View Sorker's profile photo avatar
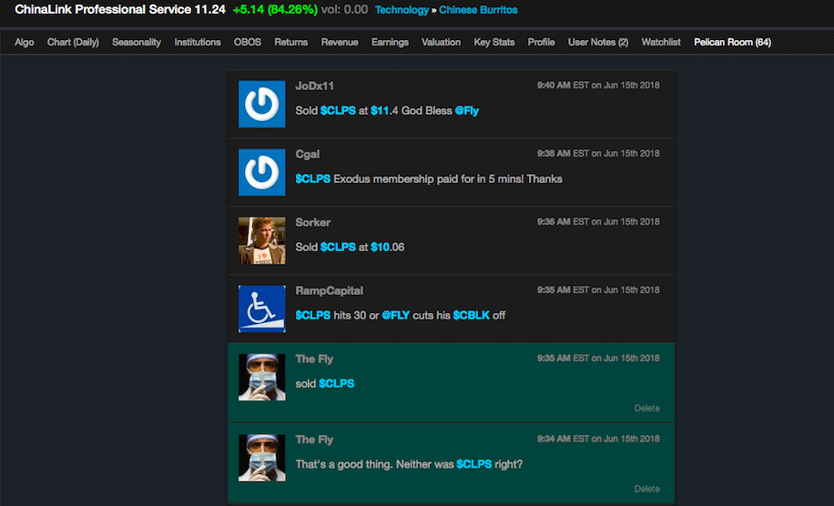The width and height of the screenshot is (834, 506). pyautogui.click(x=261, y=240)
